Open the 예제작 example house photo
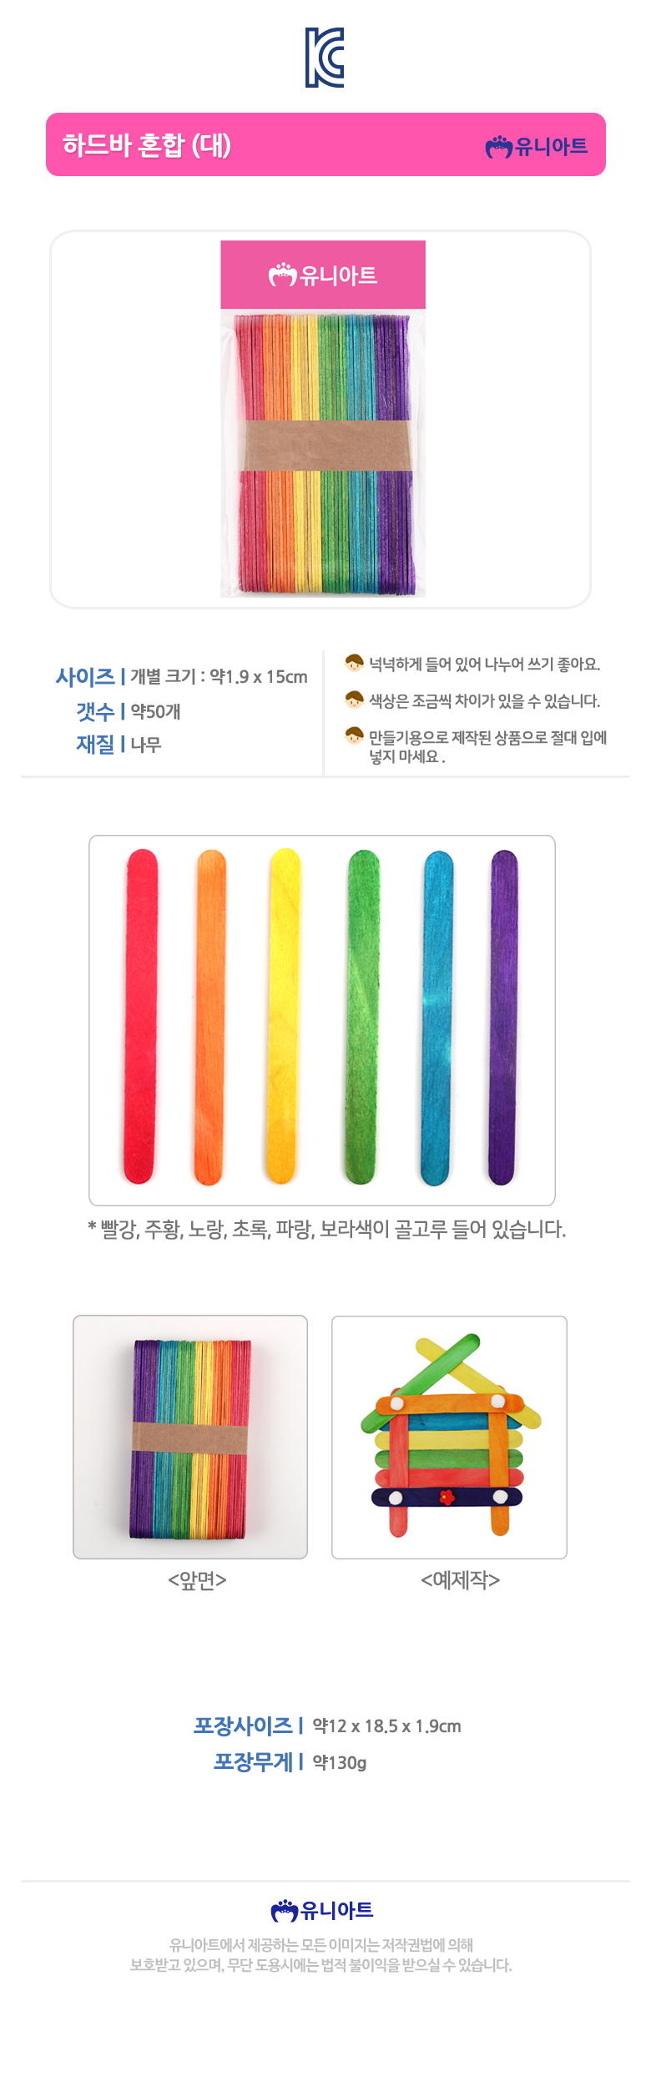 pyautogui.click(x=449, y=1437)
